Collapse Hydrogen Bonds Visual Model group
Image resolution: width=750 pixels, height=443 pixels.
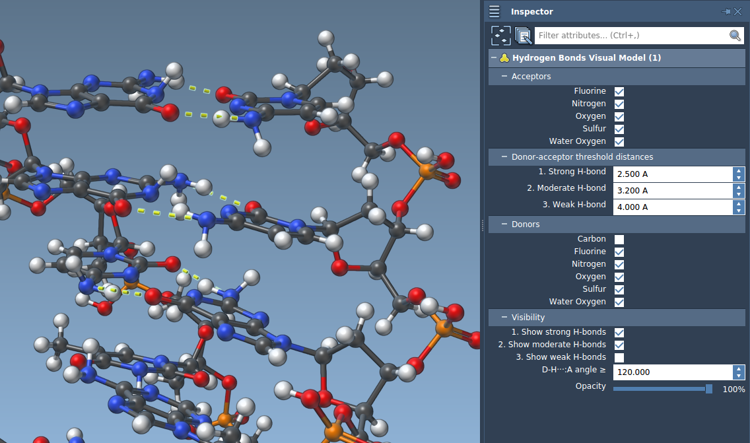(x=494, y=58)
